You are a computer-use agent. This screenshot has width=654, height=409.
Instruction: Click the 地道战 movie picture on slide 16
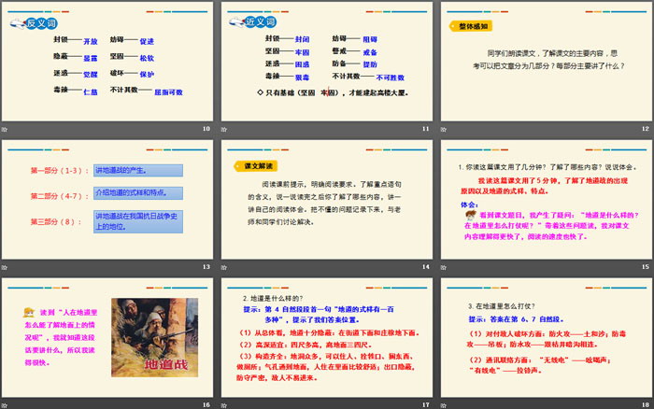pyautogui.click(x=155, y=337)
